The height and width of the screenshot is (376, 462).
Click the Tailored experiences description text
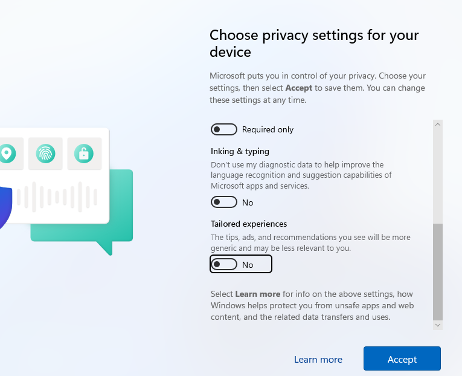pos(310,243)
